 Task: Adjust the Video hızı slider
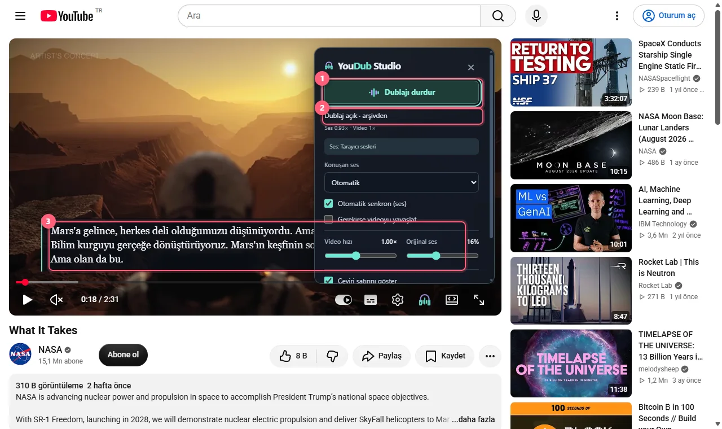(360, 256)
